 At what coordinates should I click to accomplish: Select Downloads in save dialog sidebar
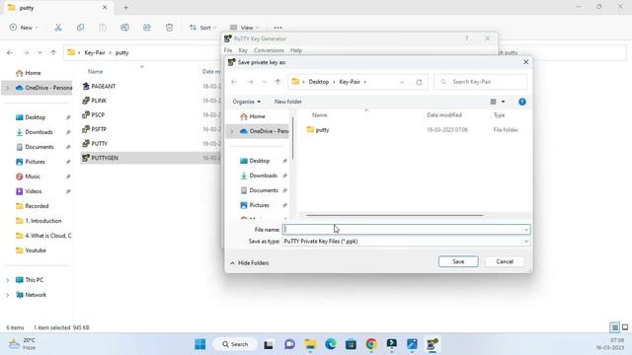[x=264, y=176]
